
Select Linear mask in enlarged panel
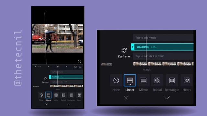click(130, 80)
